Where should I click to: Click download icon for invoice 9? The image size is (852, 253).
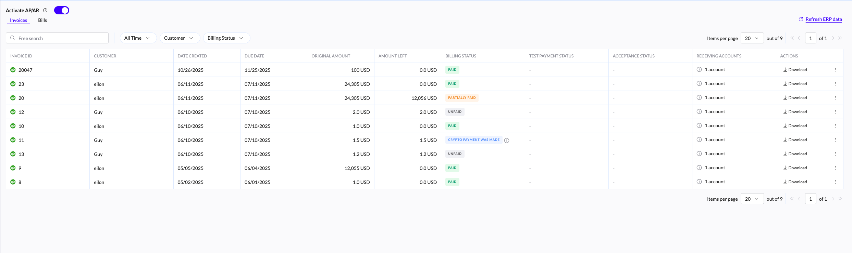tap(785, 168)
